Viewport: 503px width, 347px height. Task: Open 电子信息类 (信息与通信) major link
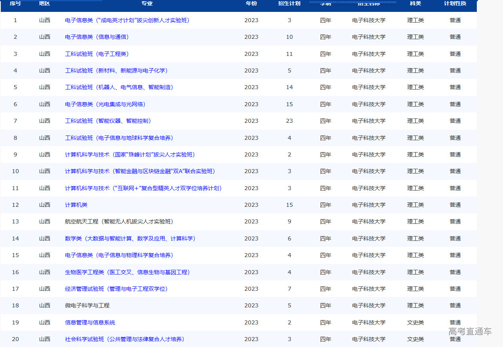[97, 37]
